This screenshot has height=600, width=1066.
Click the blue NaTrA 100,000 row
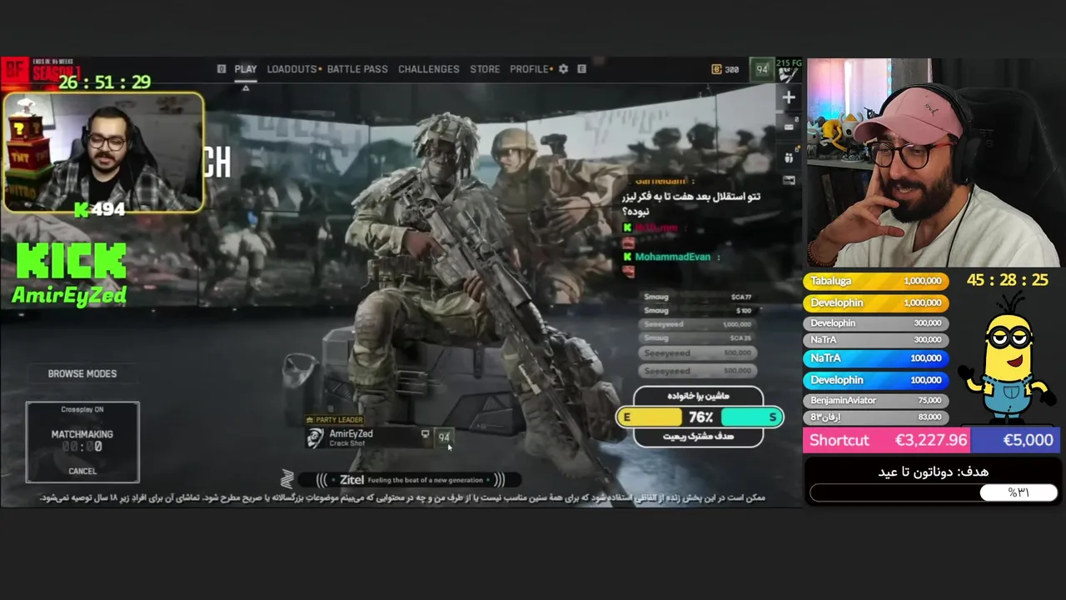click(x=875, y=358)
